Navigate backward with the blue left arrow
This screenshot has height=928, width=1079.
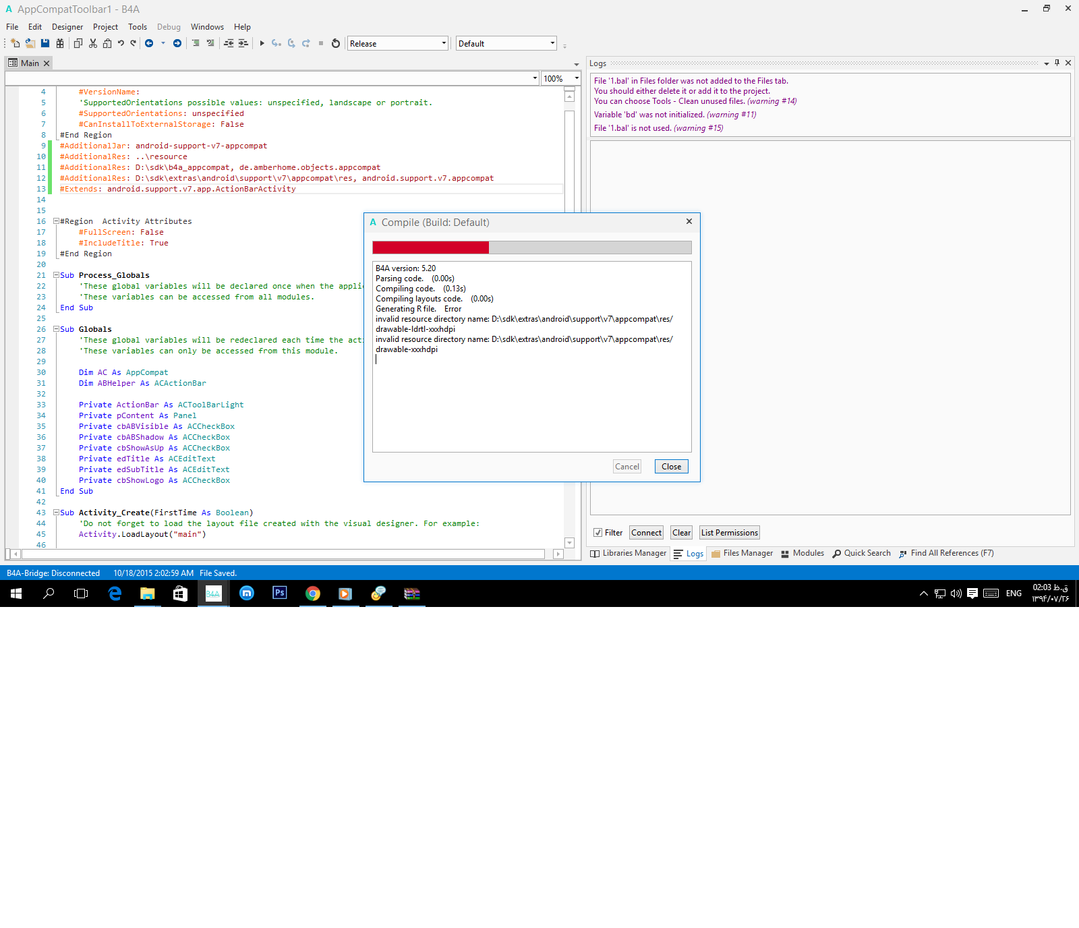(149, 43)
